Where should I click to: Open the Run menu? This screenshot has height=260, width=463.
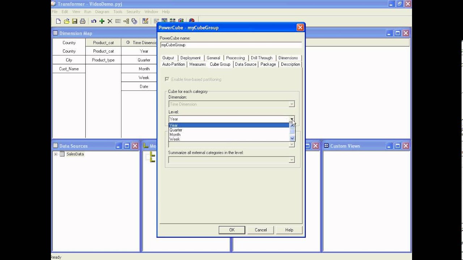click(x=88, y=12)
